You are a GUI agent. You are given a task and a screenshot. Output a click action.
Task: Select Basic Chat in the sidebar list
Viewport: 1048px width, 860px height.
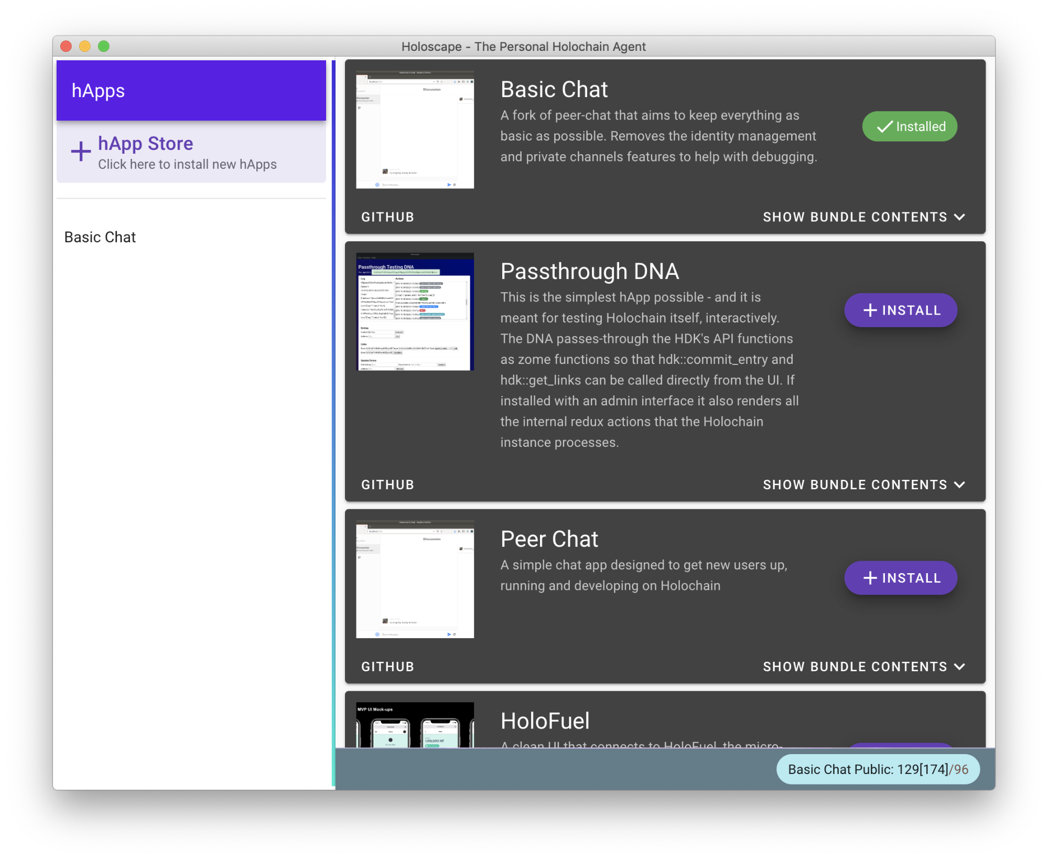point(100,237)
